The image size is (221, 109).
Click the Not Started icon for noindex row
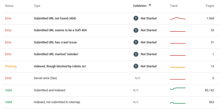click(136, 54)
